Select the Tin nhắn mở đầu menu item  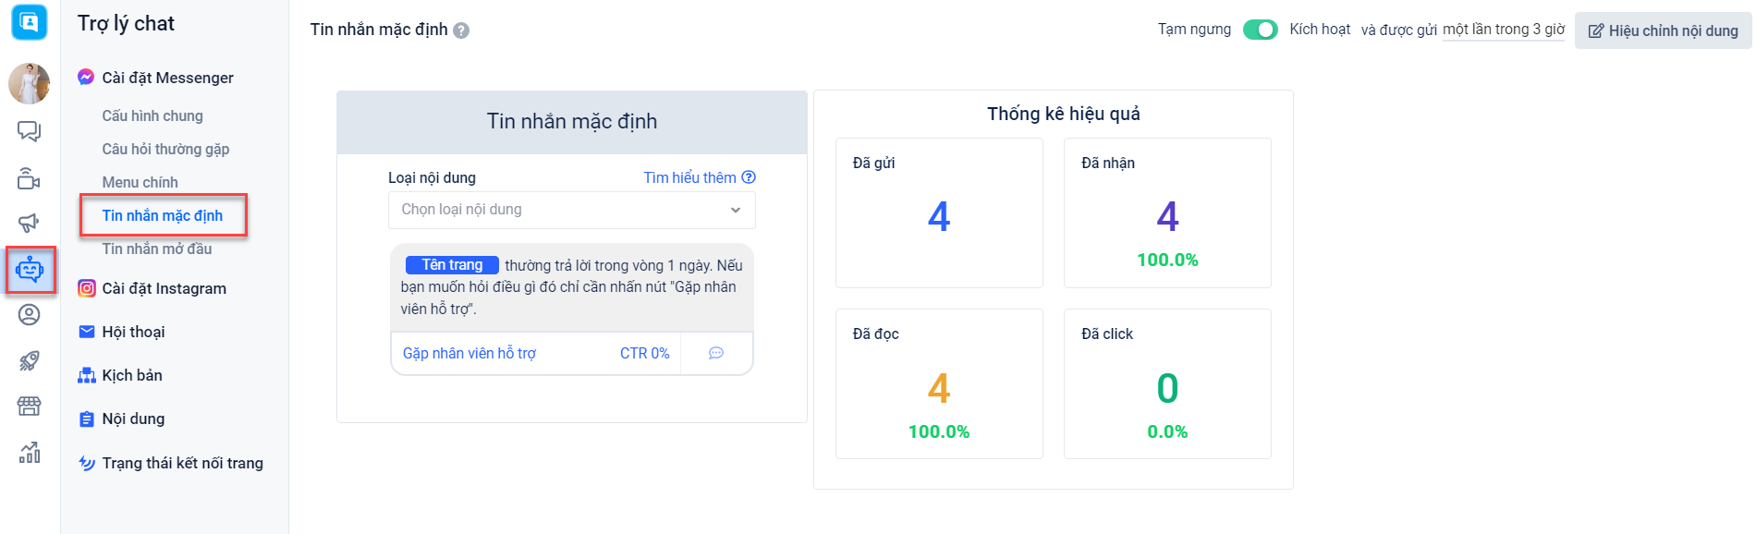(x=157, y=249)
